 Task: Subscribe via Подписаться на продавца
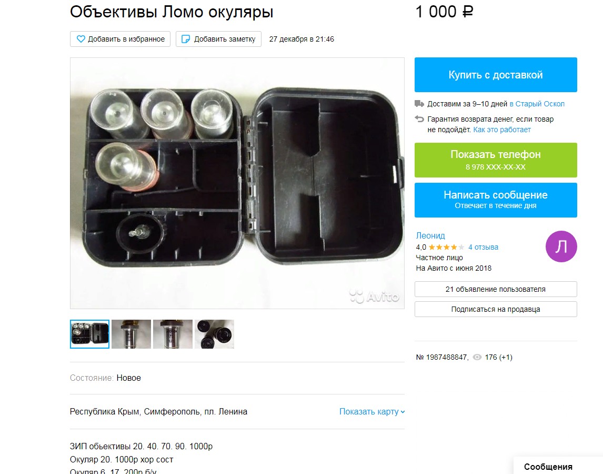pos(496,309)
